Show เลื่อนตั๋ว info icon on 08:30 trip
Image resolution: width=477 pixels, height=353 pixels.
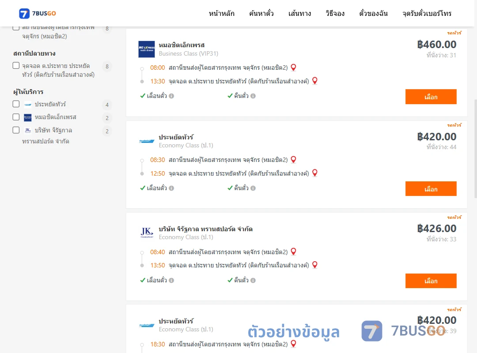(x=171, y=188)
